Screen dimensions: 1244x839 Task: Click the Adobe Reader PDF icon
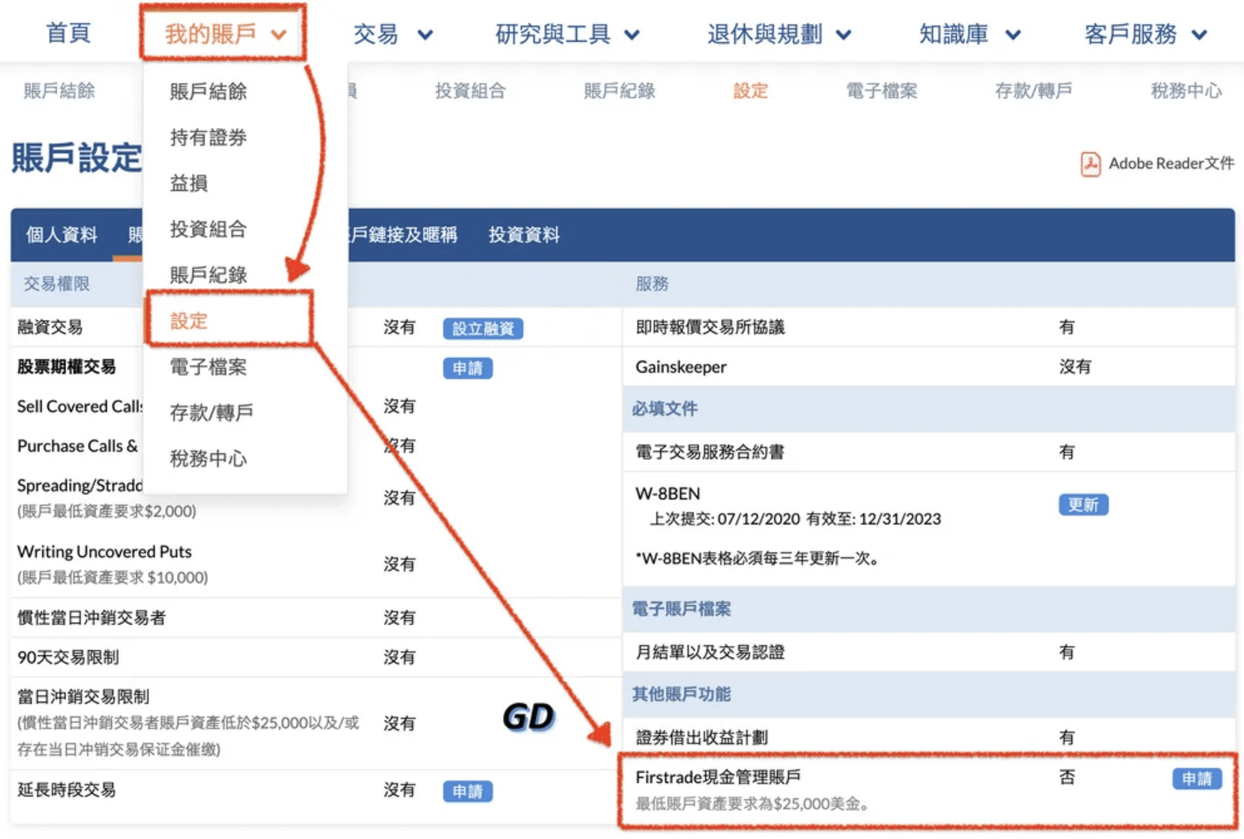(1090, 164)
